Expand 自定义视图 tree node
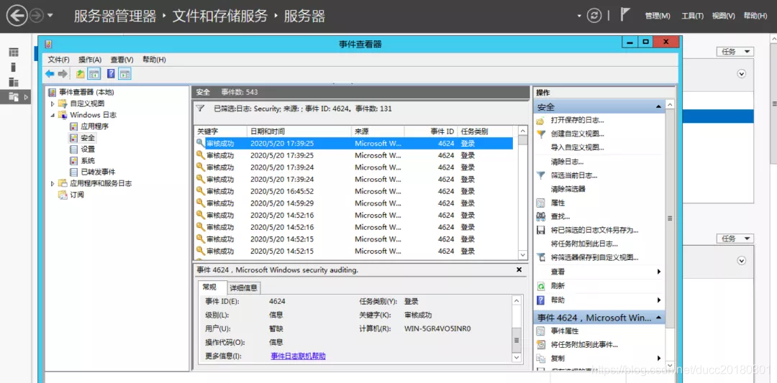 pyautogui.click(x=53, y=103)
